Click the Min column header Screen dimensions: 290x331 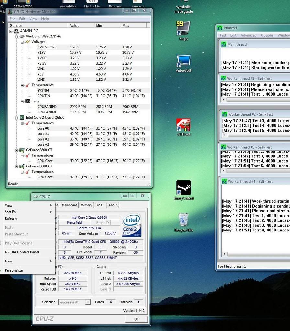(107, 25)
